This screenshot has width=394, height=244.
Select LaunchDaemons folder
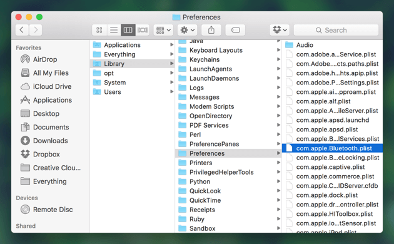point(228,78)
